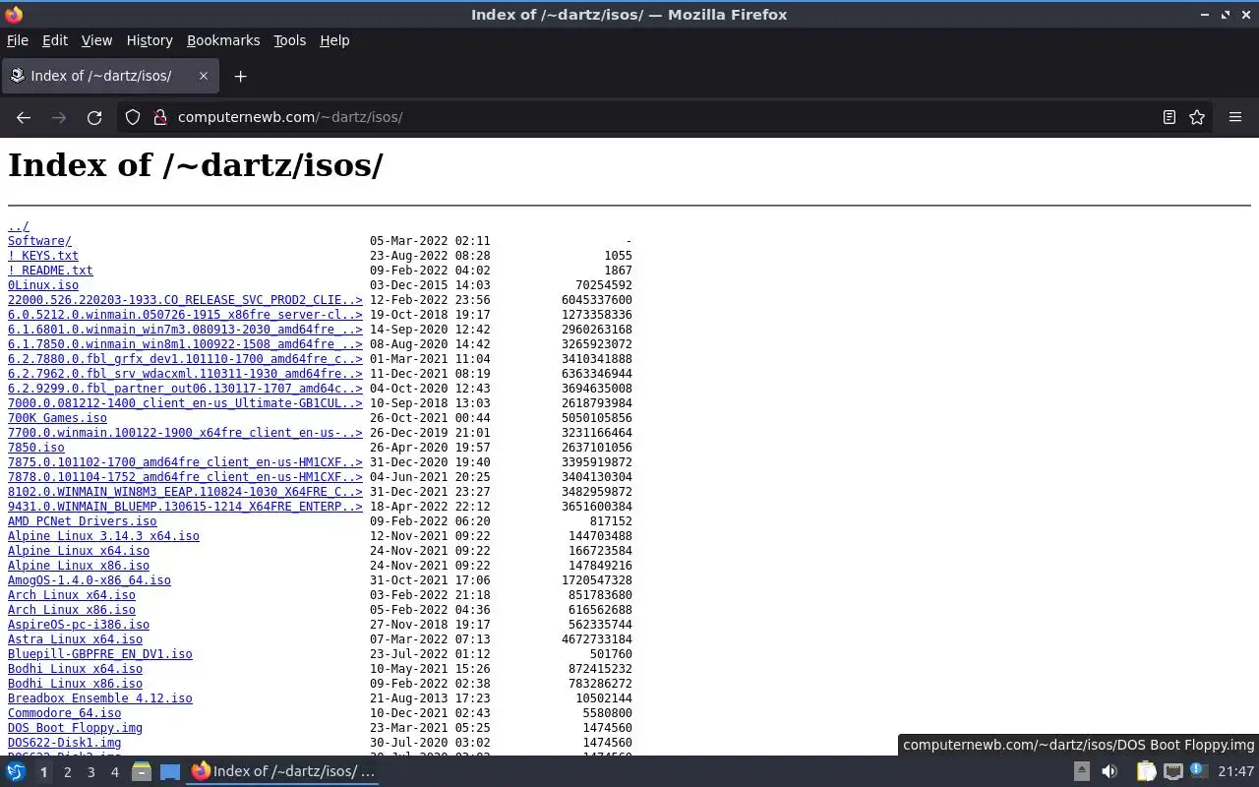Click the Index of /~dartz/isos/ heading
The image size is (1259, 787).
click(196, 165)
